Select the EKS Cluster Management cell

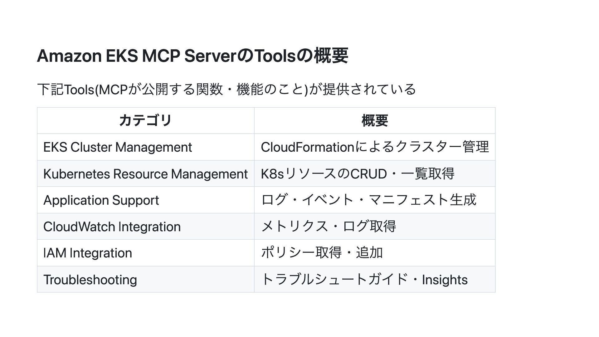[118, 147]
